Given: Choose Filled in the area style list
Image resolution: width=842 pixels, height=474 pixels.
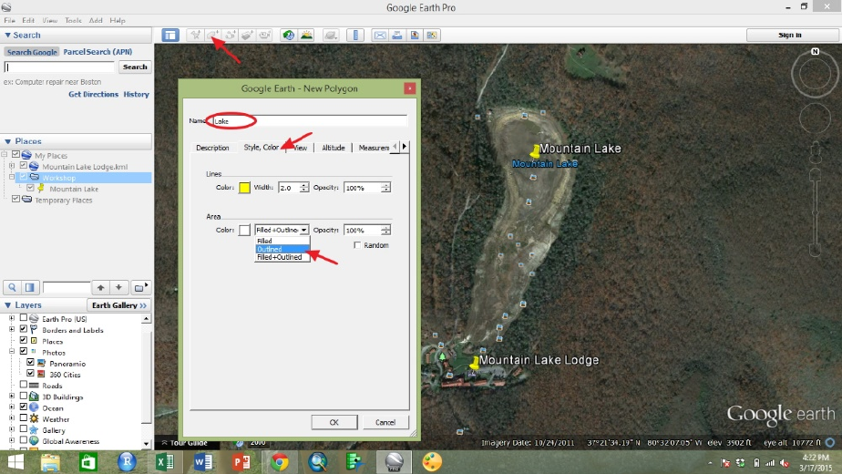Looking at the screenshot, I should (282, 242).
